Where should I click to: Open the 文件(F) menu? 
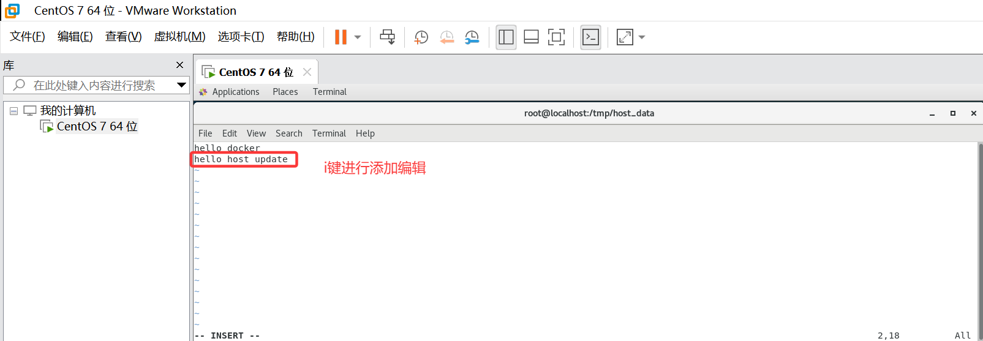point(28,37)
